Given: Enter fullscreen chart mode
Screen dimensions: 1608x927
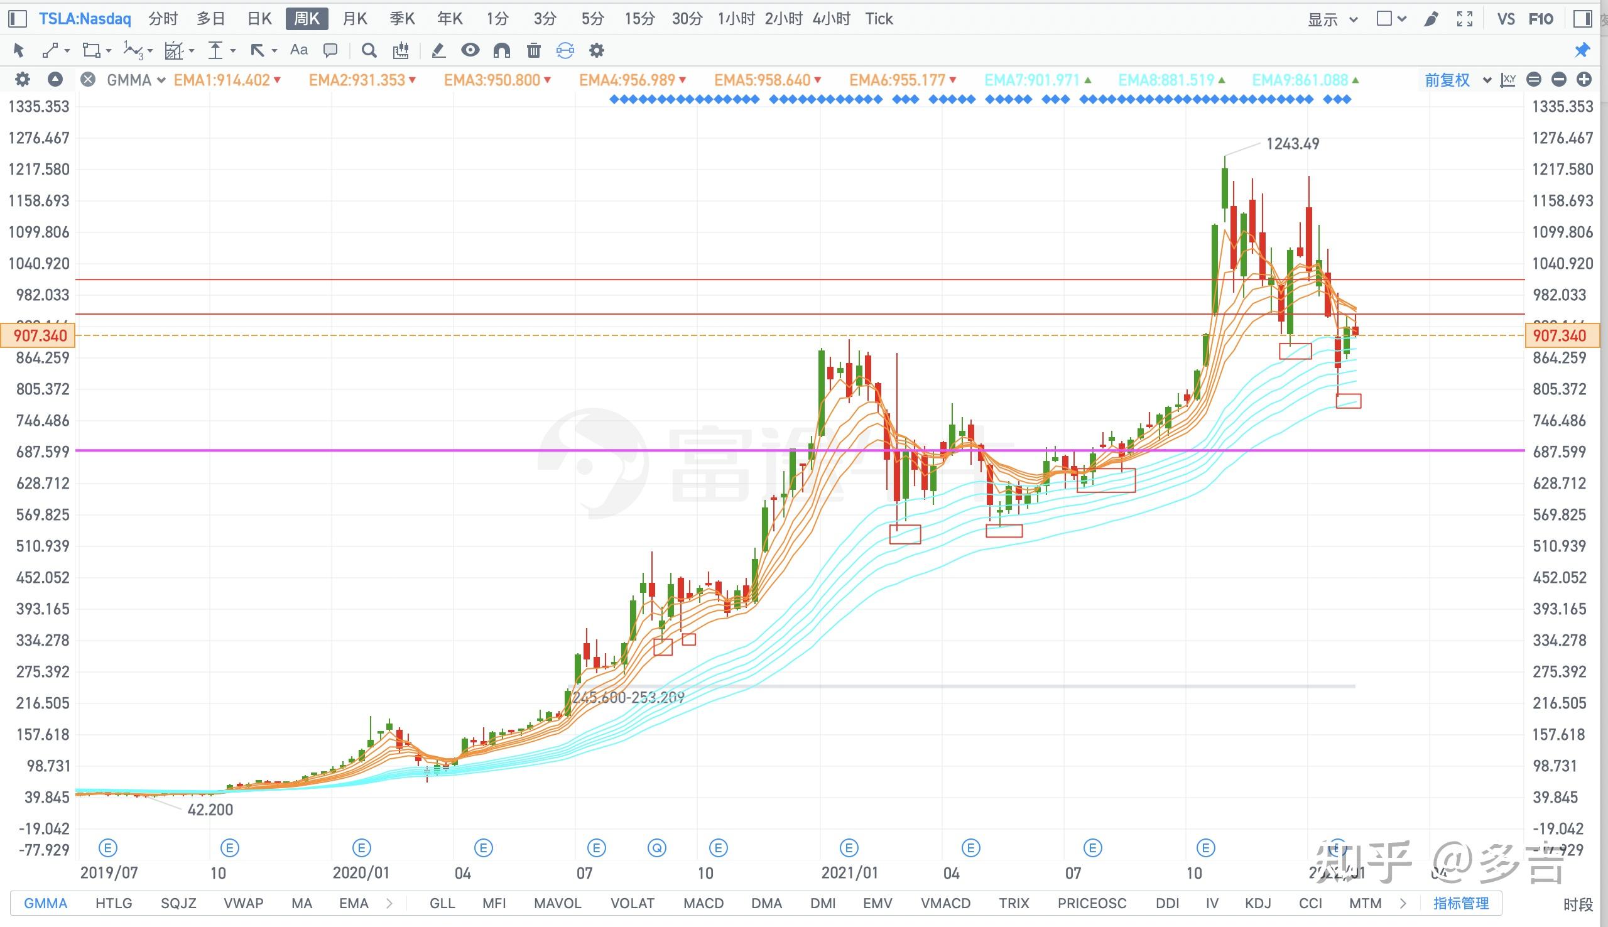Looking at the screenshot, I should [x=1465, y=19].
